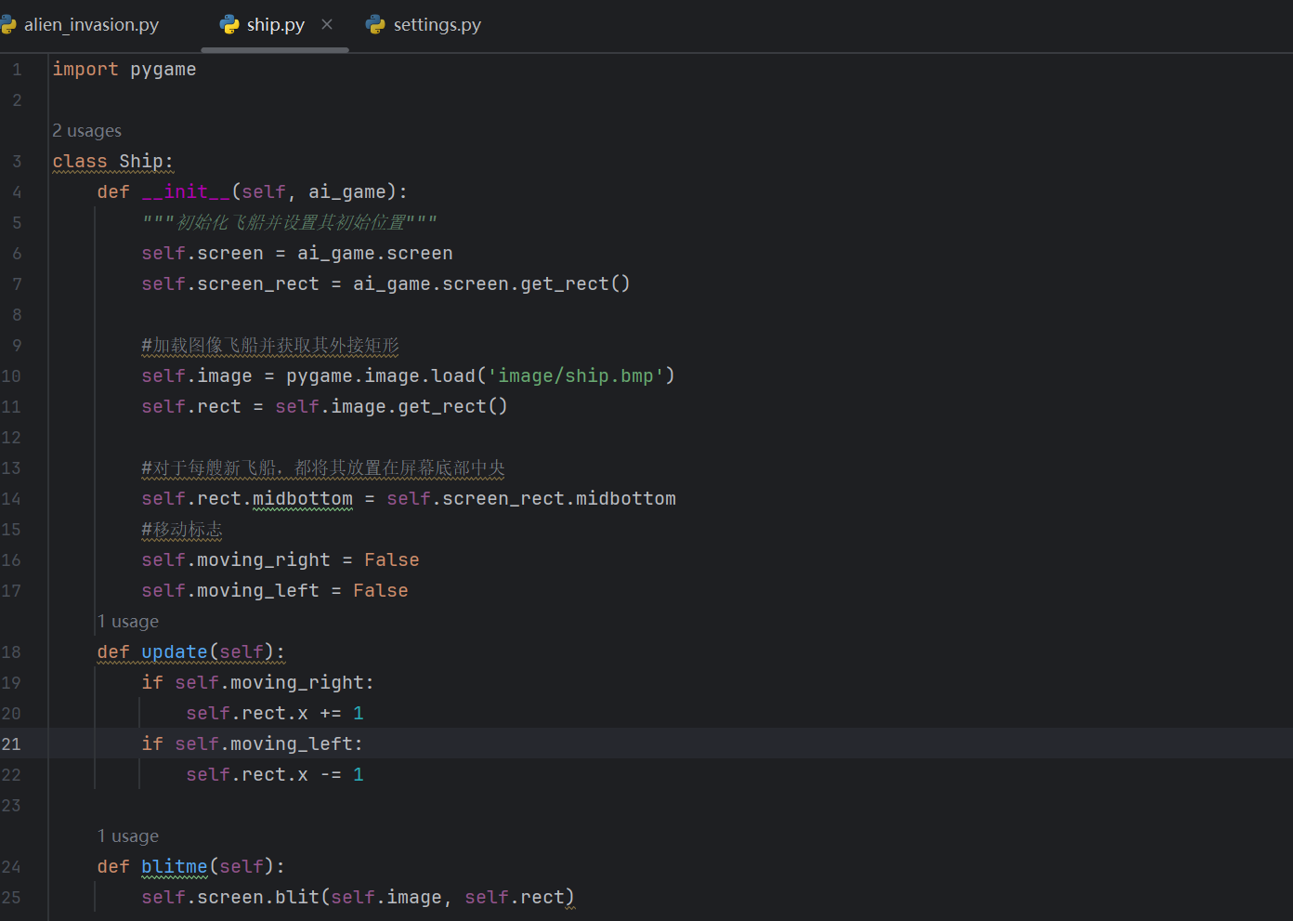Click line number 24 in the gutter
Viewport: 1293px width, 921px height.
tap(11, 867)
